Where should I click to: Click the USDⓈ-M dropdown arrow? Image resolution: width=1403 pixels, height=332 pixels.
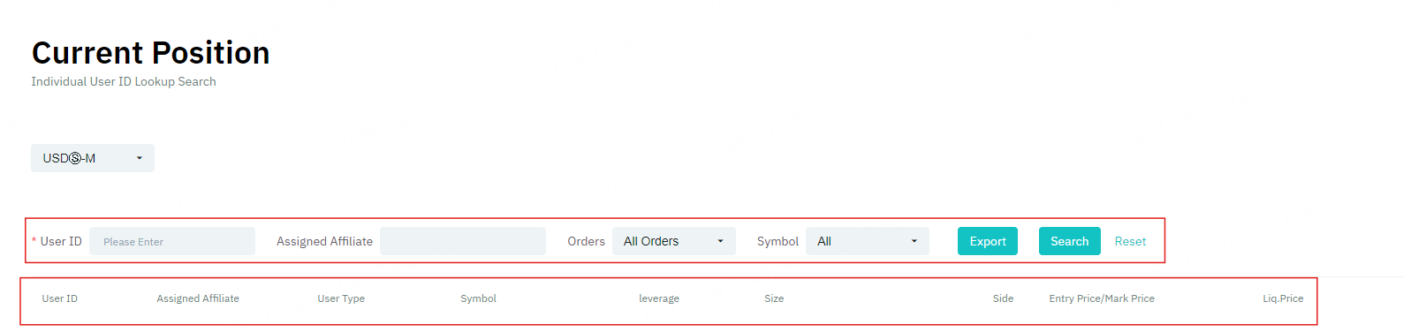(x=140, y=158)
